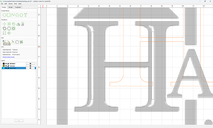The height and width of the screenshot is (128, 213).
Task: Choose the Polyline drawing tool
Action: [13, 15]
